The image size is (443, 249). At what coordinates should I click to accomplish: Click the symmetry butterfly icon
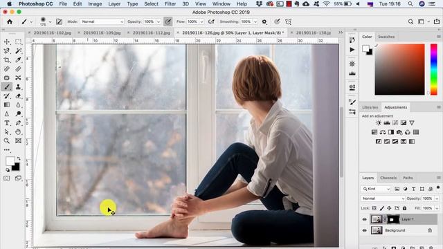[x=288, y=21]
